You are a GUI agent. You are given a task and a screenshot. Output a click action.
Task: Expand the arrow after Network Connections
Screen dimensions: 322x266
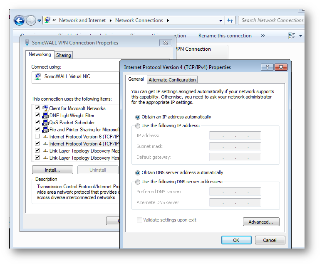click(168, 20)
